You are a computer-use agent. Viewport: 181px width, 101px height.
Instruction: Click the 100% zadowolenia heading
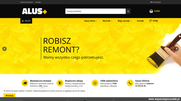click(x=109, y=81)
